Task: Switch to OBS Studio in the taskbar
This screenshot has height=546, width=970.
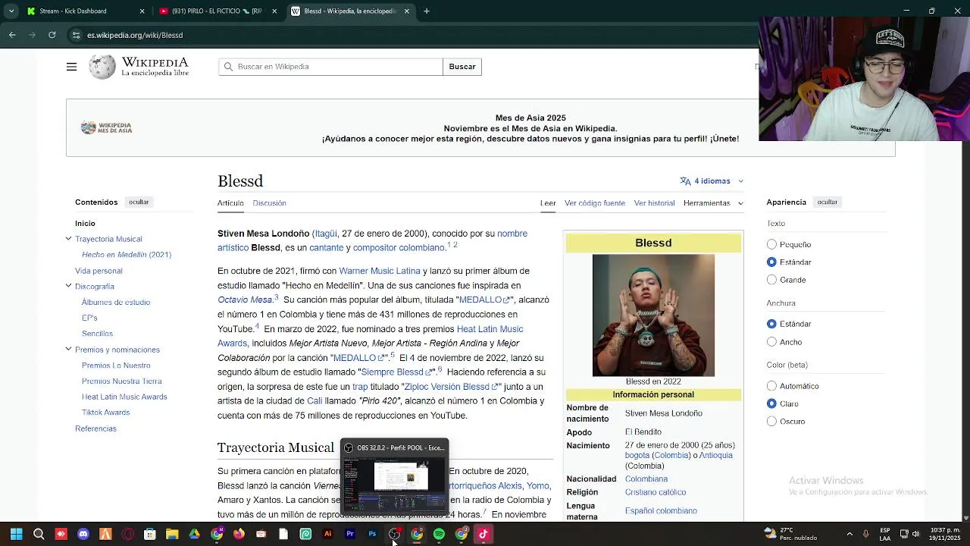Action: point(394,534)
